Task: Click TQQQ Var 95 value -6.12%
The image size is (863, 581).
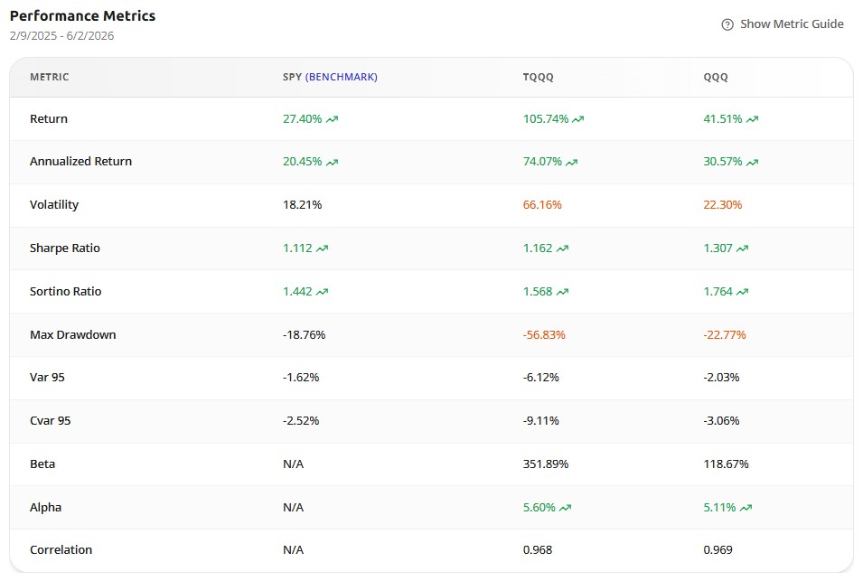Action: point(541,378)
